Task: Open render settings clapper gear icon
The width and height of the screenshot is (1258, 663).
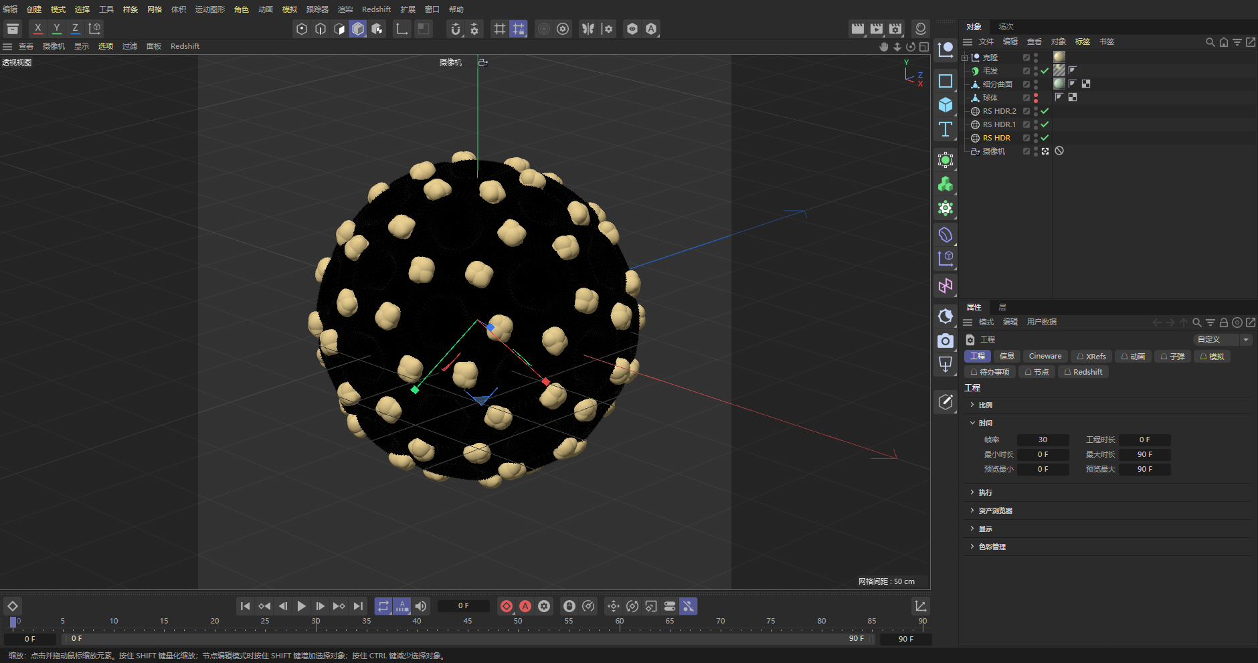Action: pyautogui.click(x=895, y=29)
